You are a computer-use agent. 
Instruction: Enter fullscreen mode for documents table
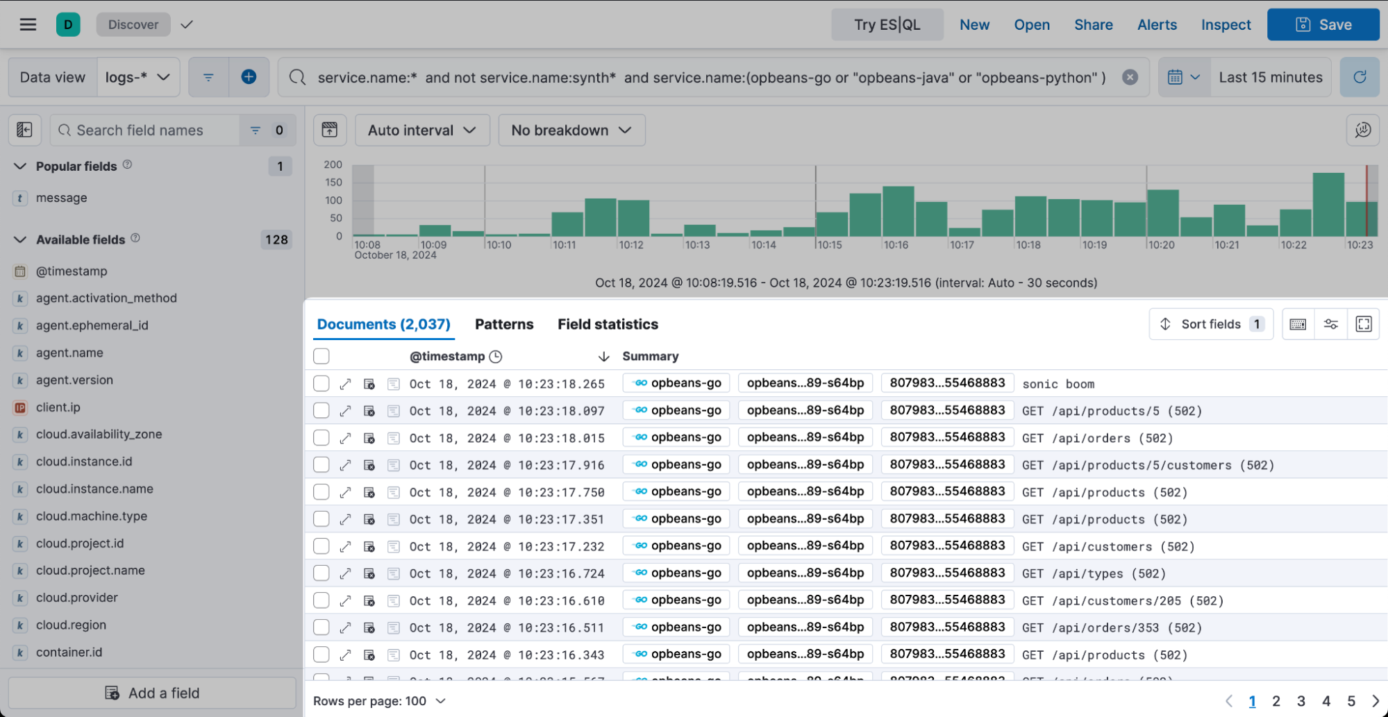1364,324
